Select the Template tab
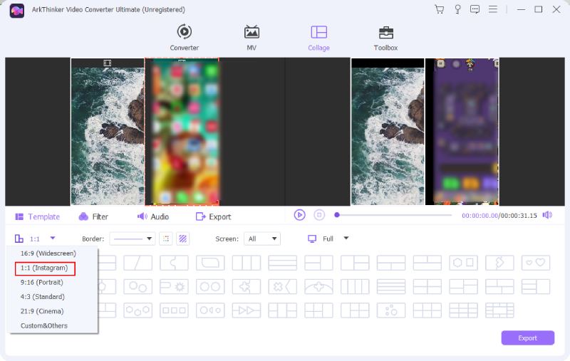The width and height of the screenshot is (570, 361). 38,217
